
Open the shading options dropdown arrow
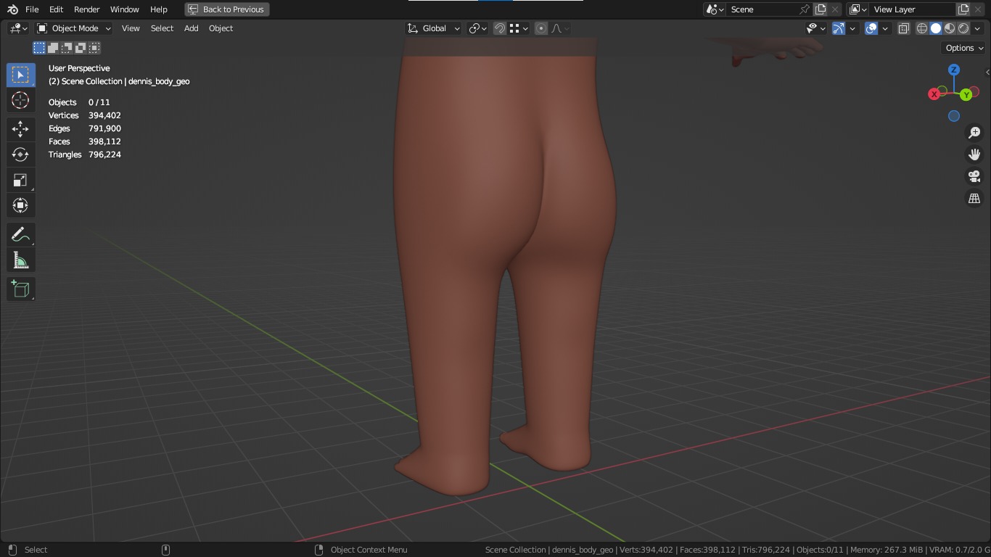978,28
